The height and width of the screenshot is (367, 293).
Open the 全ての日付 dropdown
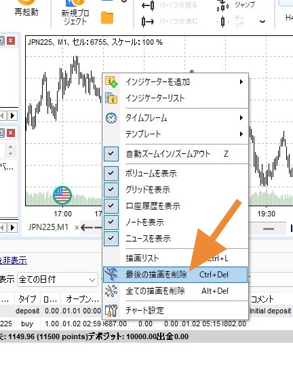[x=58, y=279]
